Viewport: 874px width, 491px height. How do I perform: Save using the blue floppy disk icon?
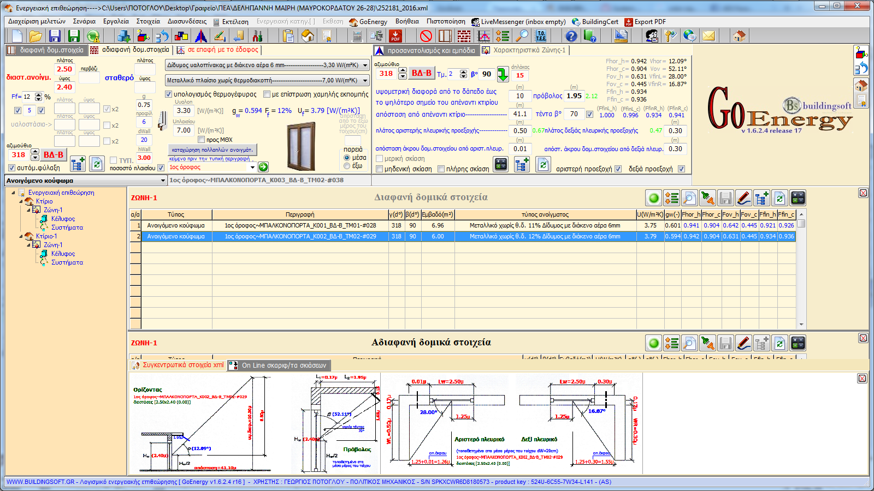(x=55, y=36)
